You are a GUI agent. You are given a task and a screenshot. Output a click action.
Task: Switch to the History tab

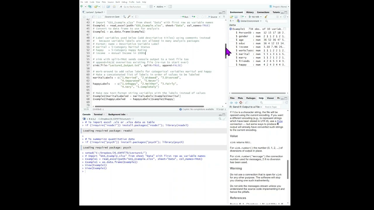pyautogui.click(x=250, y=12)
